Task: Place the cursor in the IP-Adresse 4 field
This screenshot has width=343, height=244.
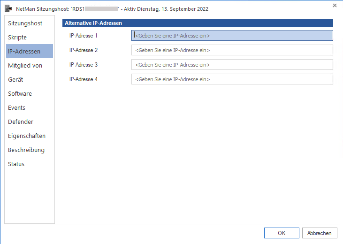Action: pos(232,79)
